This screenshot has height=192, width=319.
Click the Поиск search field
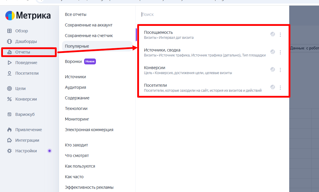207,14
